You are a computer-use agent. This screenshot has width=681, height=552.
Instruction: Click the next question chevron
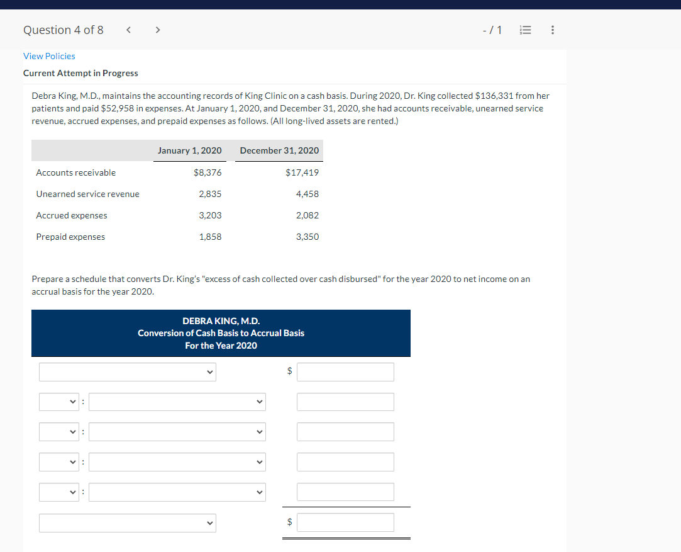click(x=158, y=30)
